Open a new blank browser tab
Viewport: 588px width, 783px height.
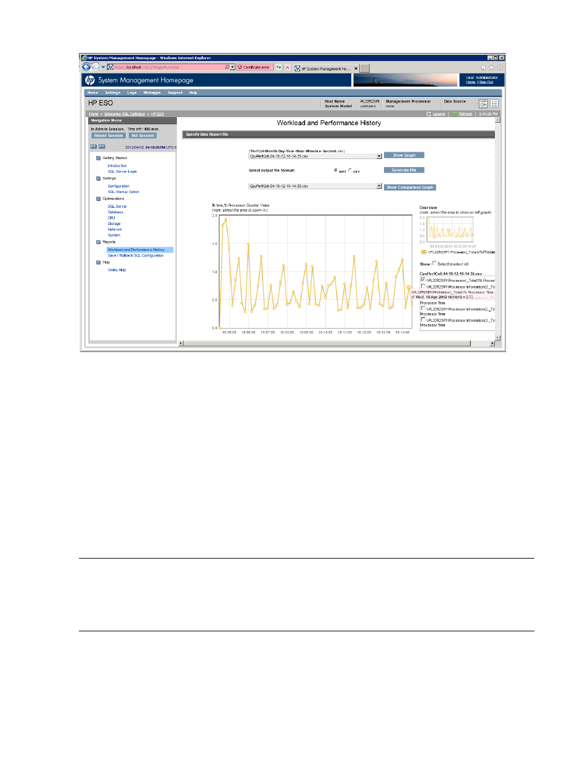tap(365, 68)
